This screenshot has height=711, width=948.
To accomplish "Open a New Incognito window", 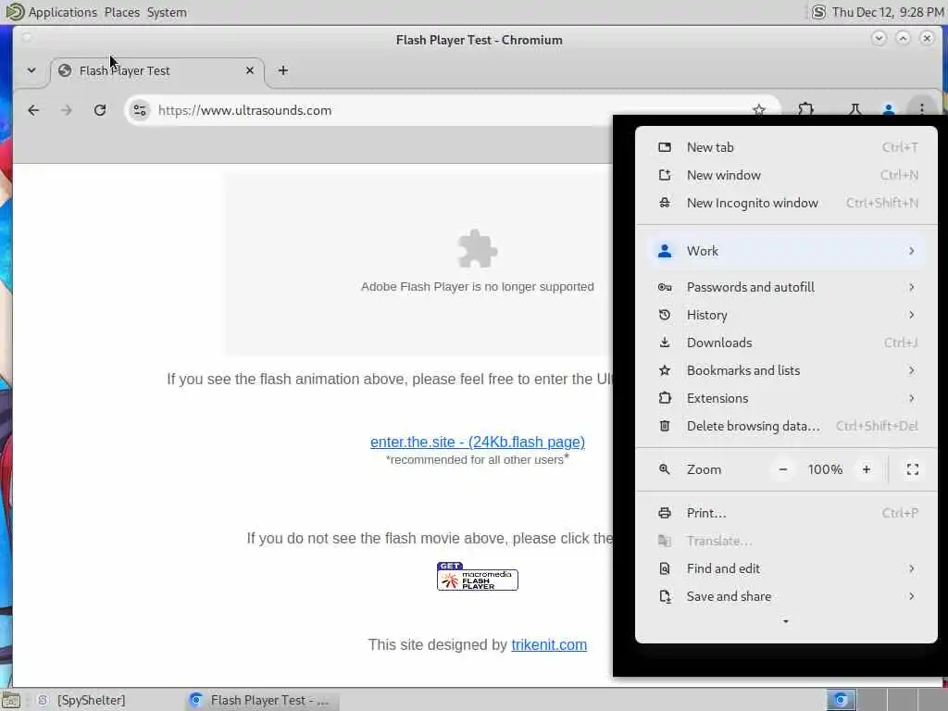I will coord(786,203).
